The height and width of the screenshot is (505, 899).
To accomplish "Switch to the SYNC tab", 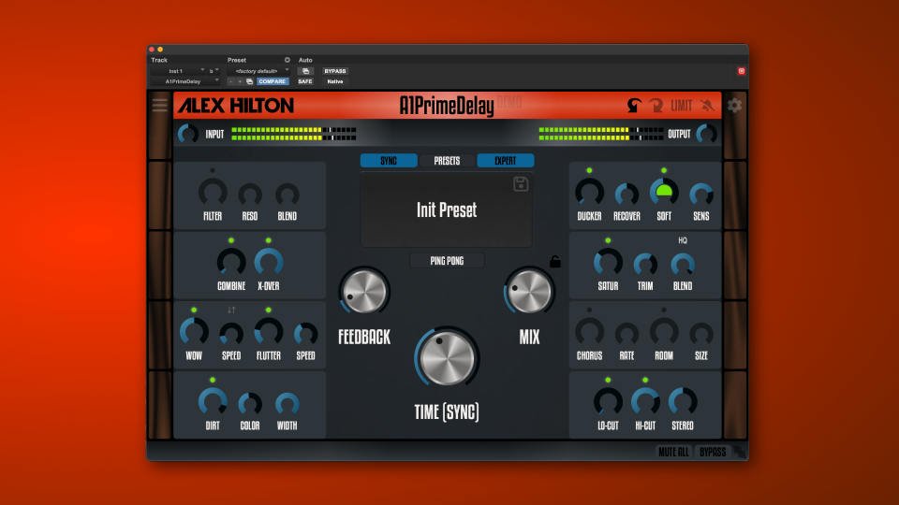I will click(x=389, y=161).
